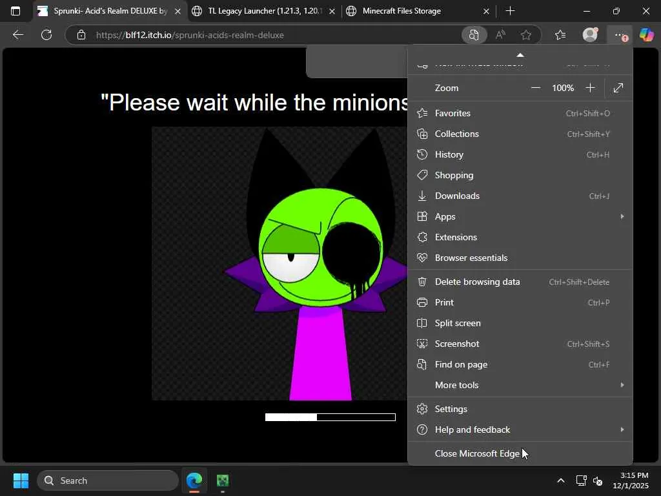The height and width of the screenshot is (496, 661).
Task: Click the address bar URL
Action: [x=190, y=35]
